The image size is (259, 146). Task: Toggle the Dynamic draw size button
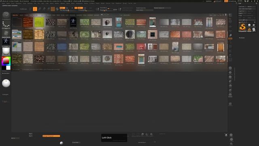click(x=115, y=10)
